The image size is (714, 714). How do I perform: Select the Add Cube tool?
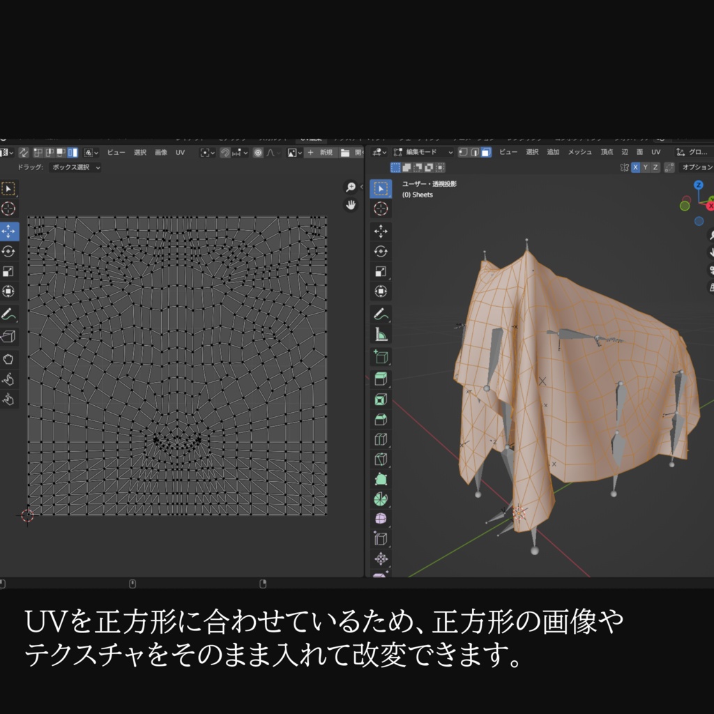pyautogui.click(x=381, y=356)
